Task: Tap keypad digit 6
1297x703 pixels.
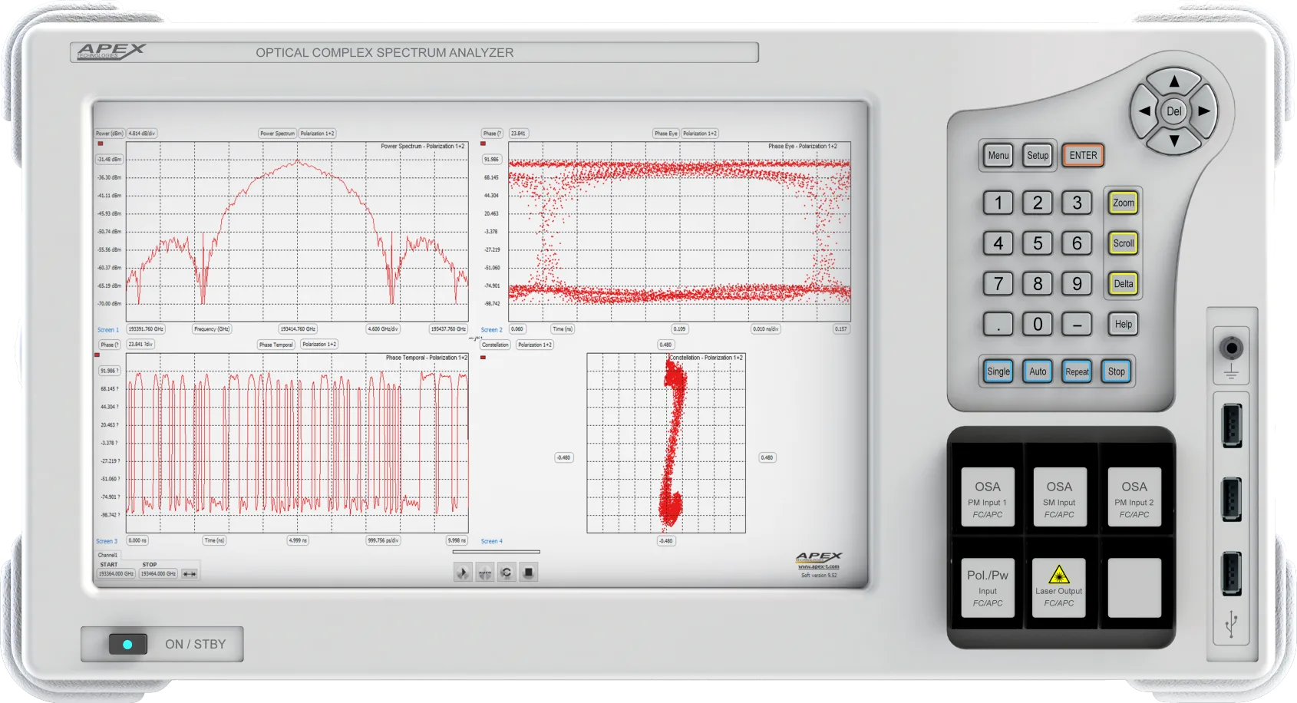Action: click(x=1077, y=244)
